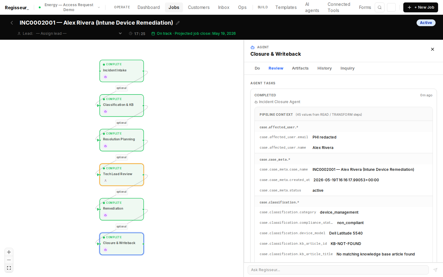Open the Templates section
Image resolution: width=443 pixels, height=277 pixels.
(x=286, y=7)
